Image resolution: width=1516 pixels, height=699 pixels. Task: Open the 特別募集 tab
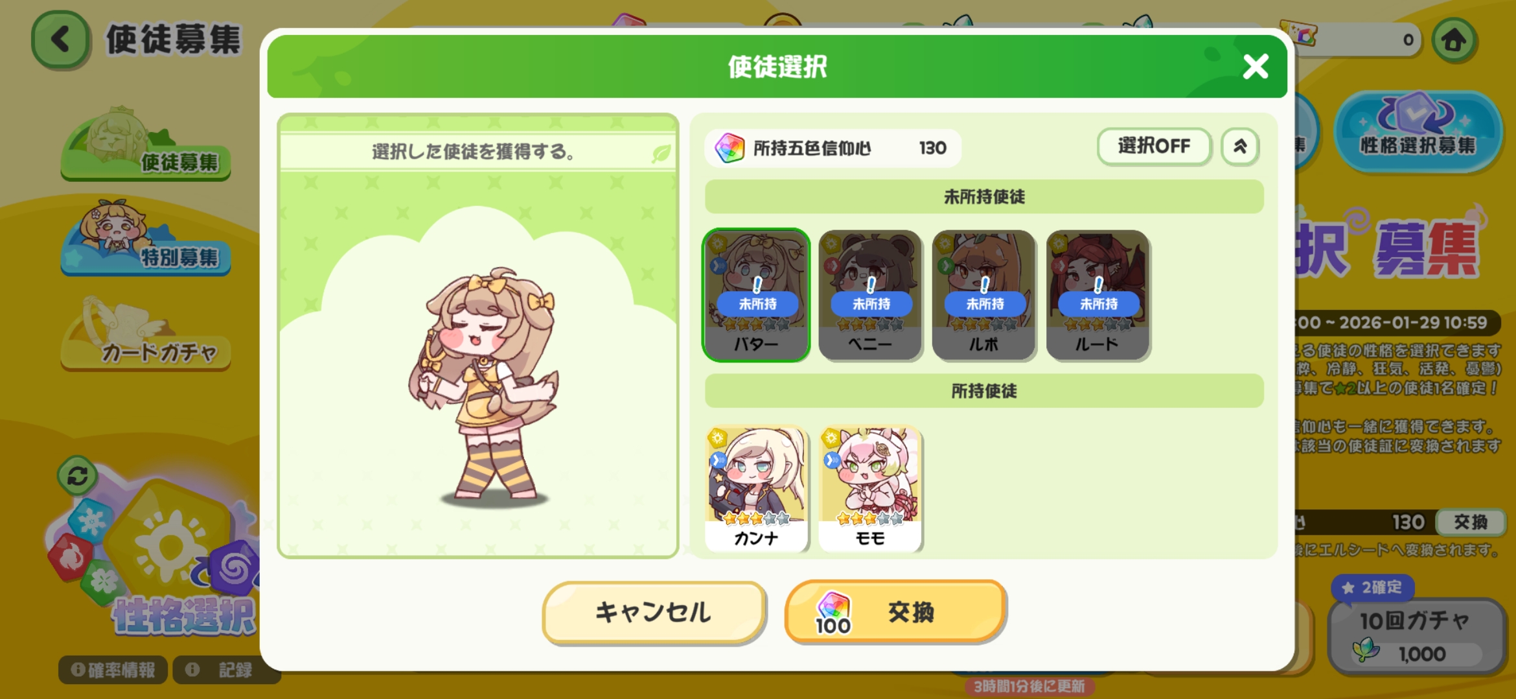tap(146, 239)
